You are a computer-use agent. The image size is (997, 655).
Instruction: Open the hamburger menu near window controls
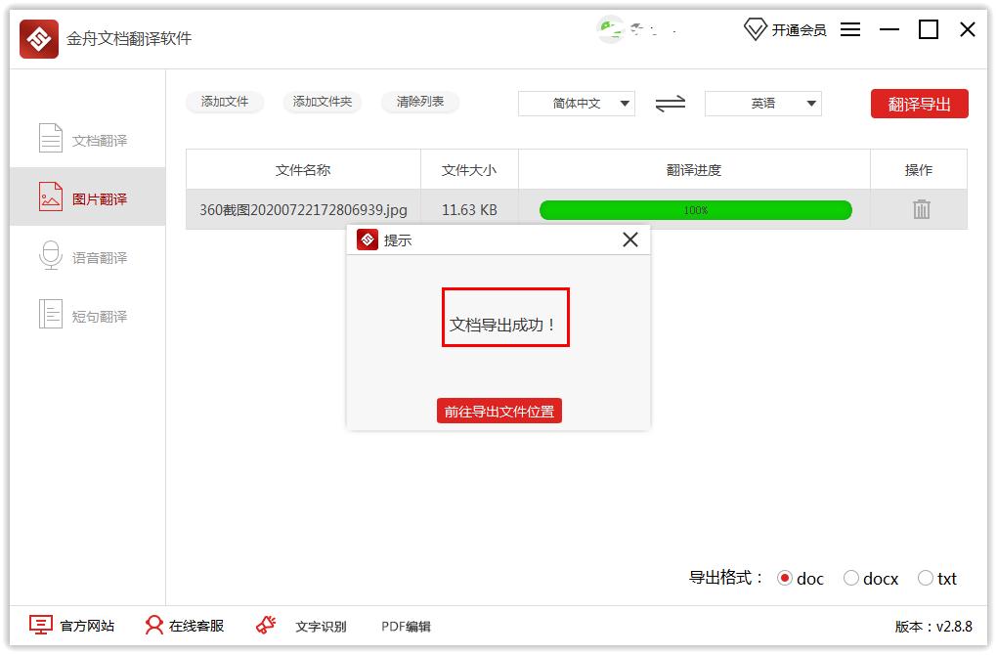tap(850, 29)
